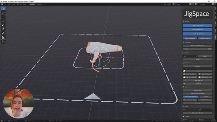Image resolution: width=217 pixels, height=122 pixels.
Task: Click Select all objects button
Action: pyautogui.click(x=205, y=38)
